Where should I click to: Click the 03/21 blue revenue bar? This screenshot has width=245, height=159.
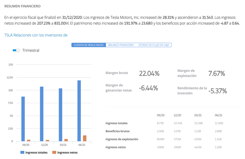pyautogui.click(x=61, y=115)
